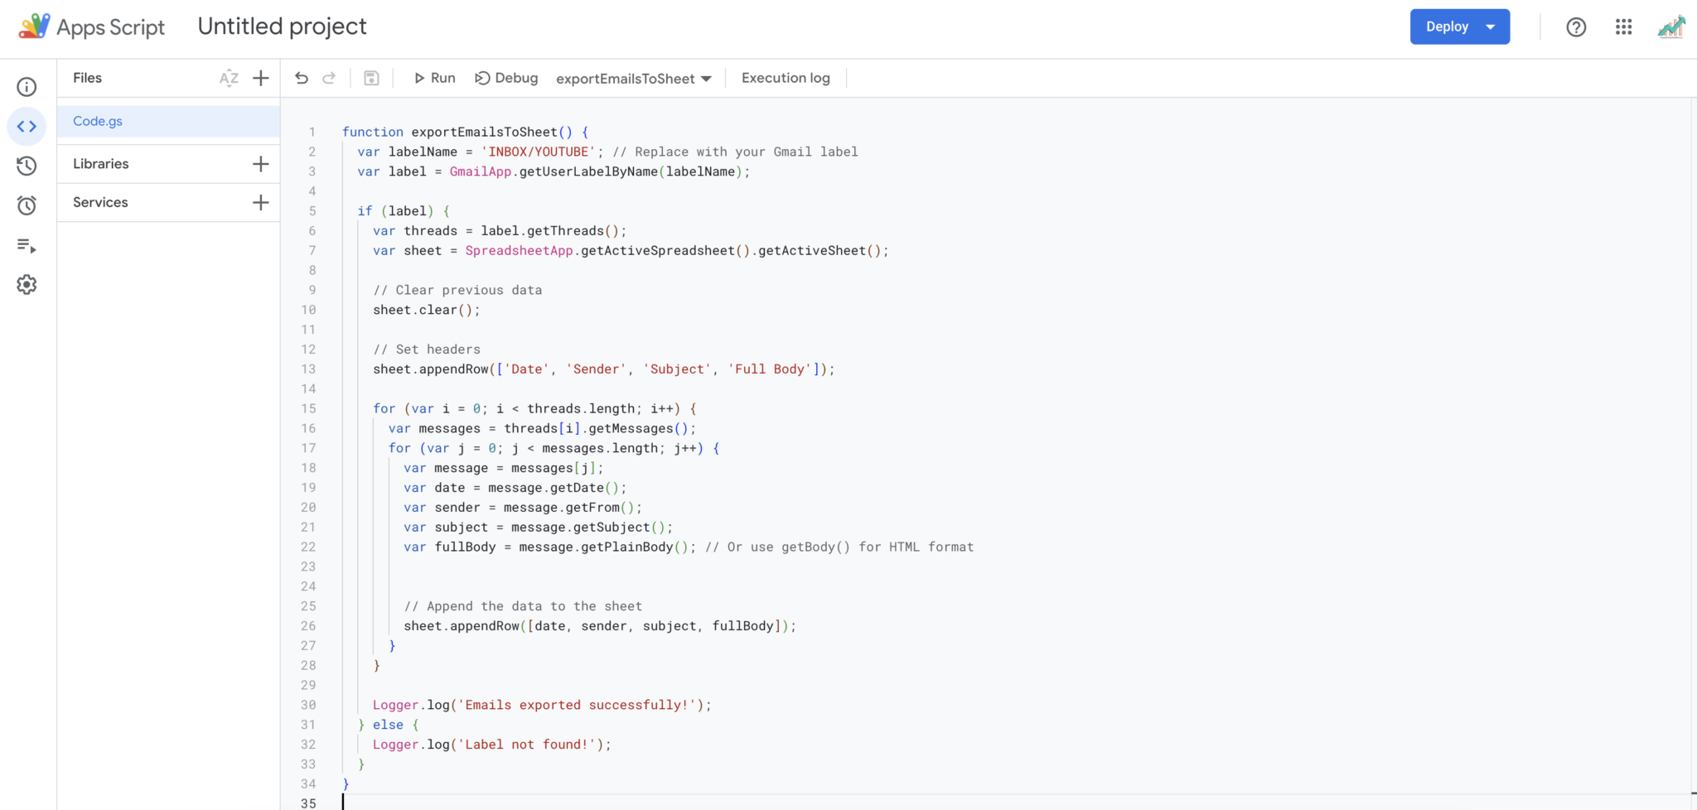Open Apps Script help via the question mark
The height and width of the screenshot is (810, 1697).
click(x=1574, y=27)
